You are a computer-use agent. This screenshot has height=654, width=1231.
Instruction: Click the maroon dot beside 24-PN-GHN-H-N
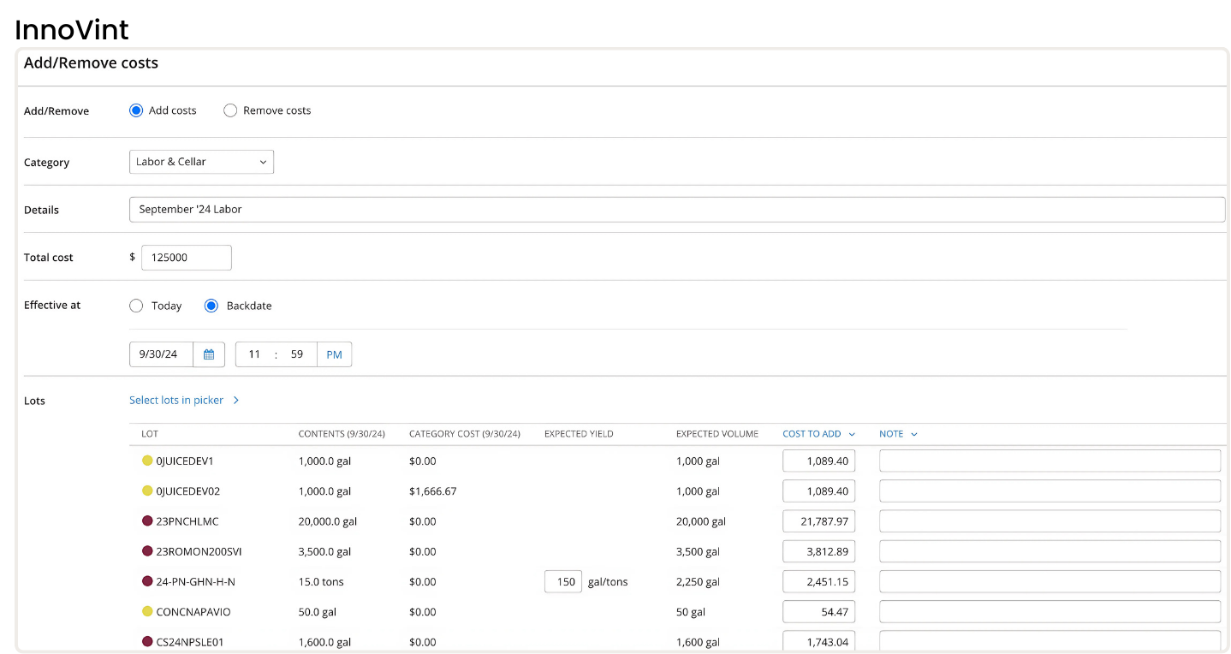(x=147, y=582)
